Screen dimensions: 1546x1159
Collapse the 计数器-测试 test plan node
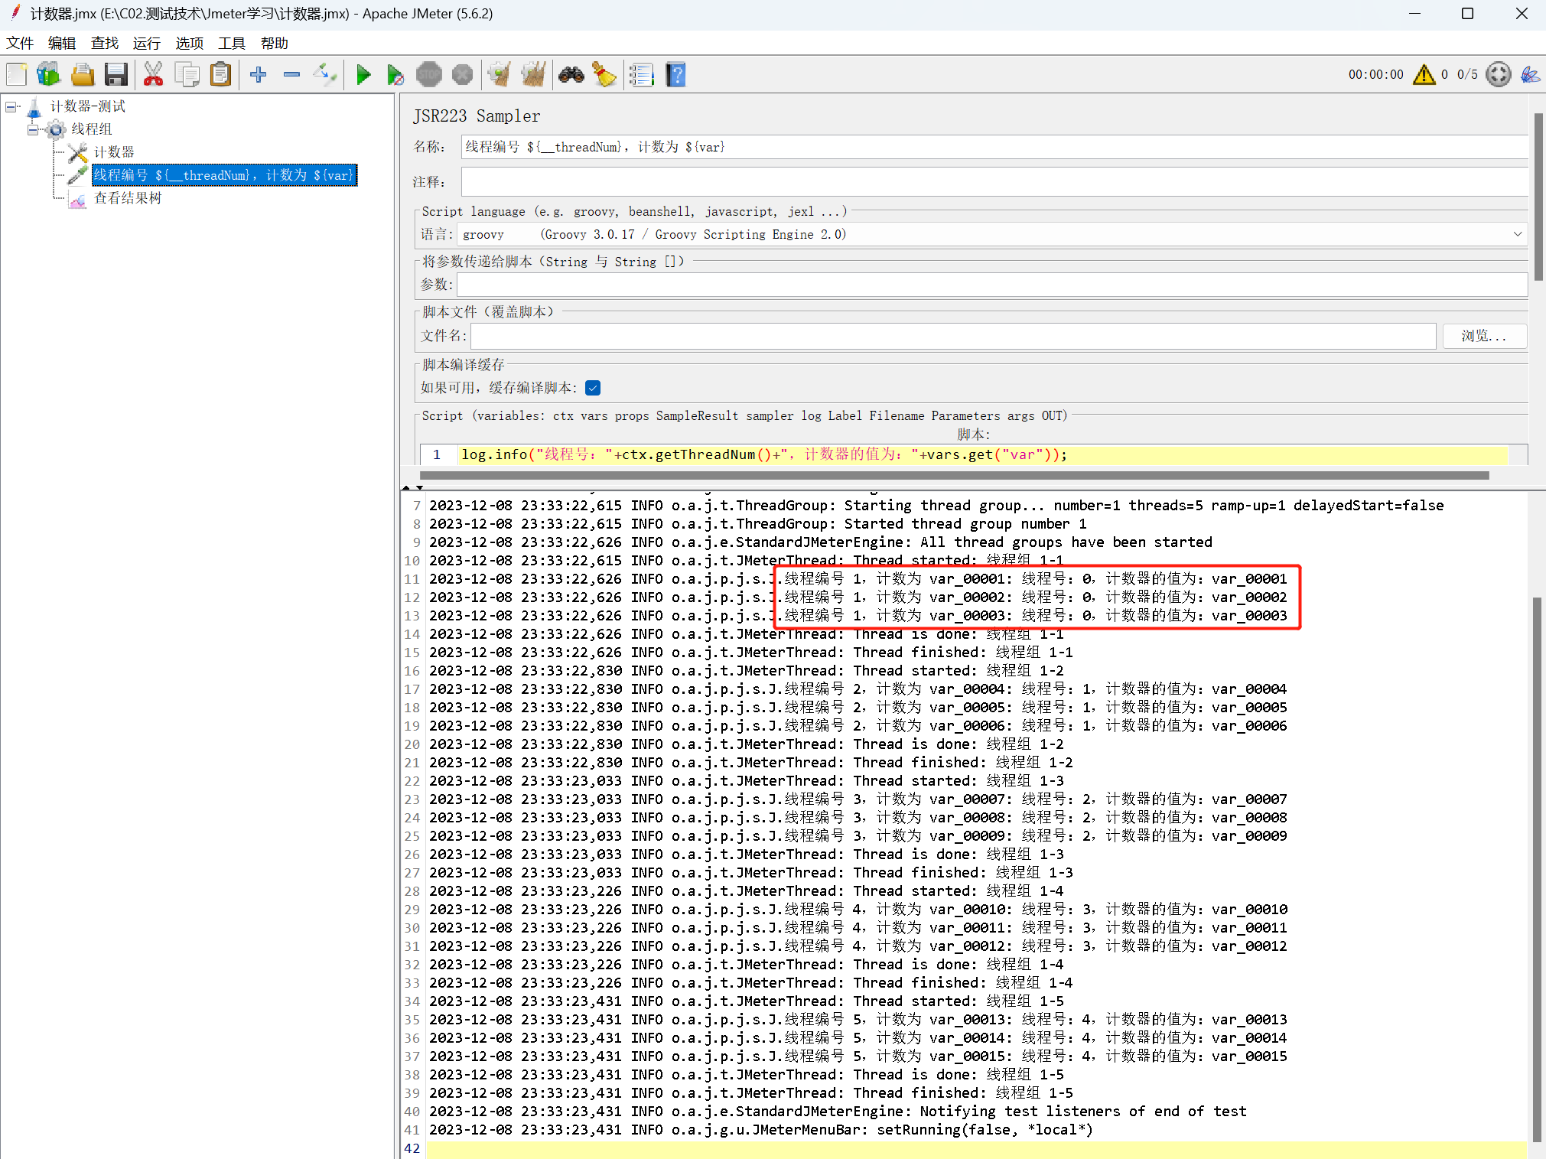[11, 106]
